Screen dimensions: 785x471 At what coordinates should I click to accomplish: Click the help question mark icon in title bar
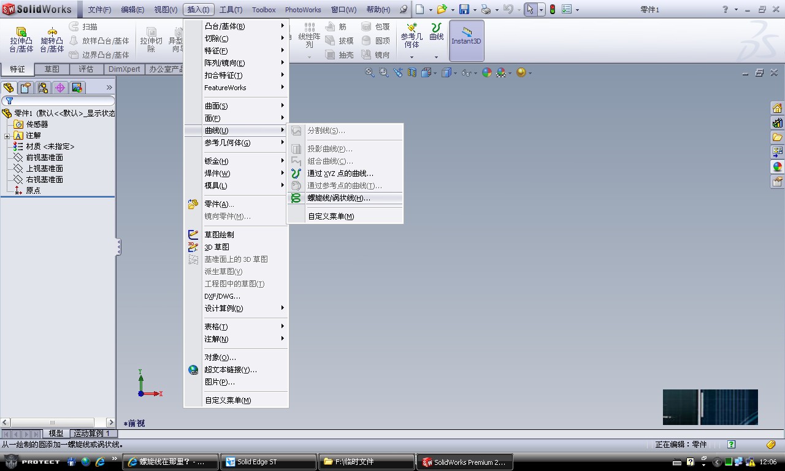[x=725, y=9]
